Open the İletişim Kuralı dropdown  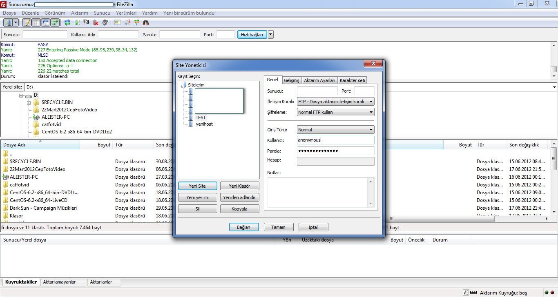click(336, 102)
